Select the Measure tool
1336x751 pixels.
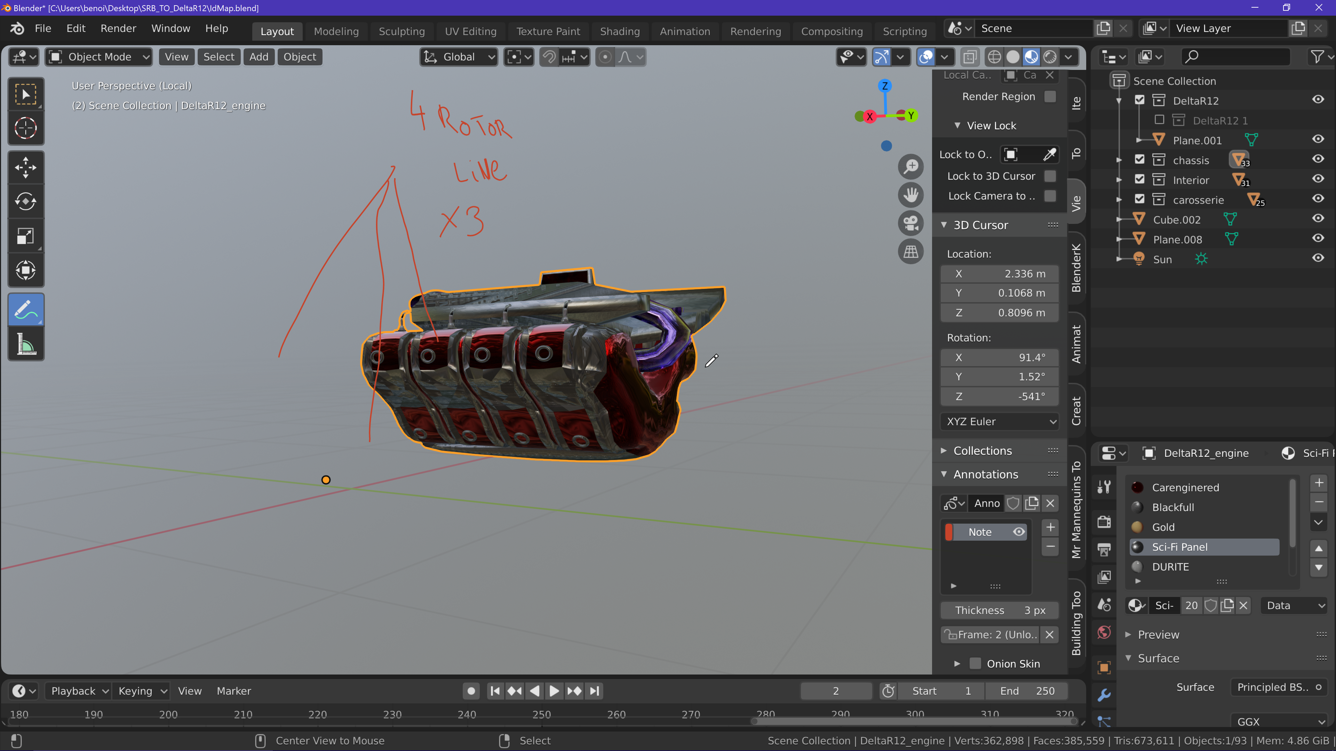click(25, 344)
